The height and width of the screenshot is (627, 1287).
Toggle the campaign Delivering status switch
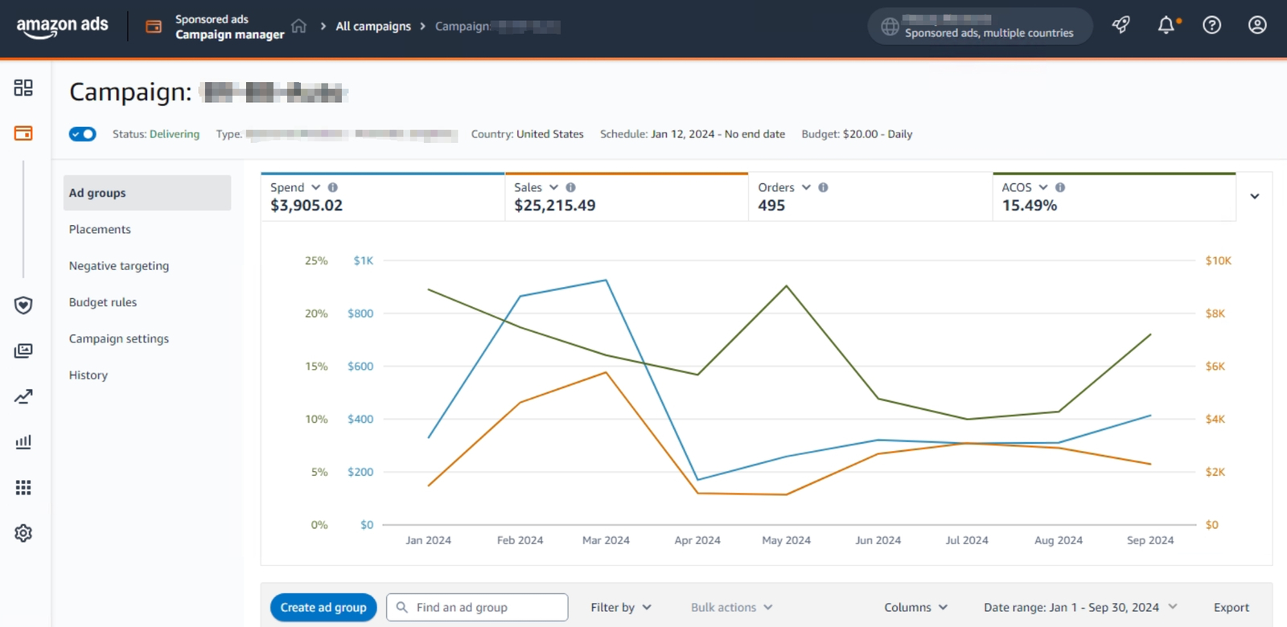pos(83,134)
